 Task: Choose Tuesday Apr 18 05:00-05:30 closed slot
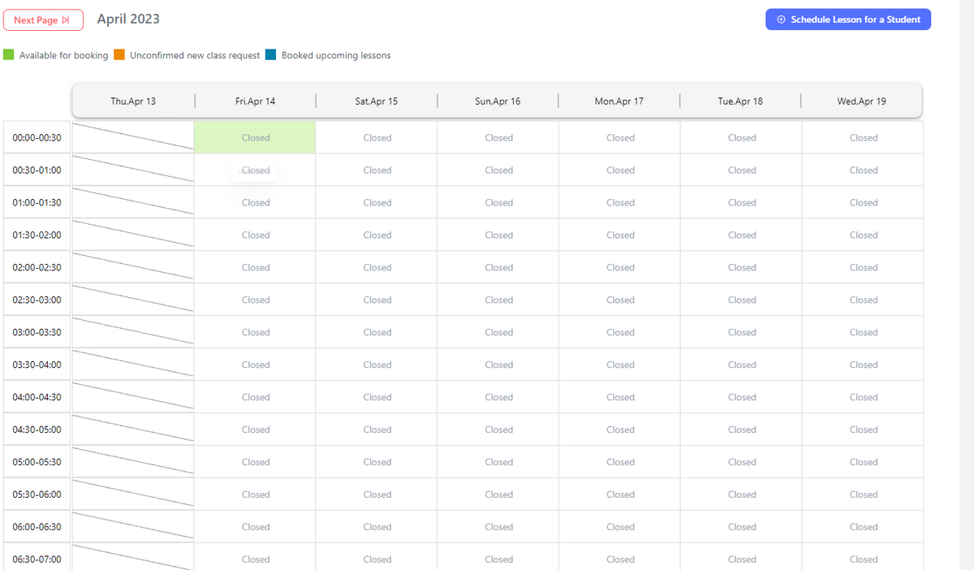coord(742,462)
